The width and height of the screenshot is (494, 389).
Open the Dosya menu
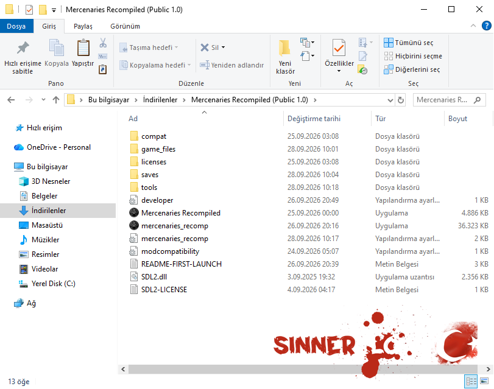tap(16, 26)
